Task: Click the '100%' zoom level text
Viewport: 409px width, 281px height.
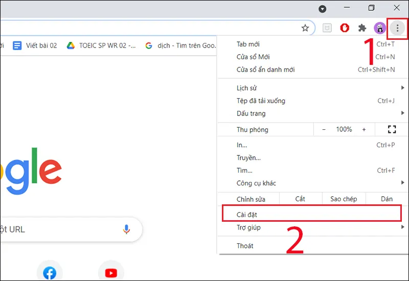Action: click(x=344, y=129)
